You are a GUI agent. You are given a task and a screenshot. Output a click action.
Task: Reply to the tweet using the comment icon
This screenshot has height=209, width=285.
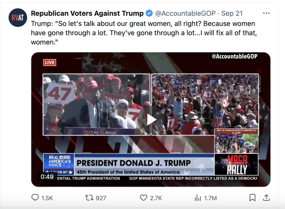pos(35,198)
